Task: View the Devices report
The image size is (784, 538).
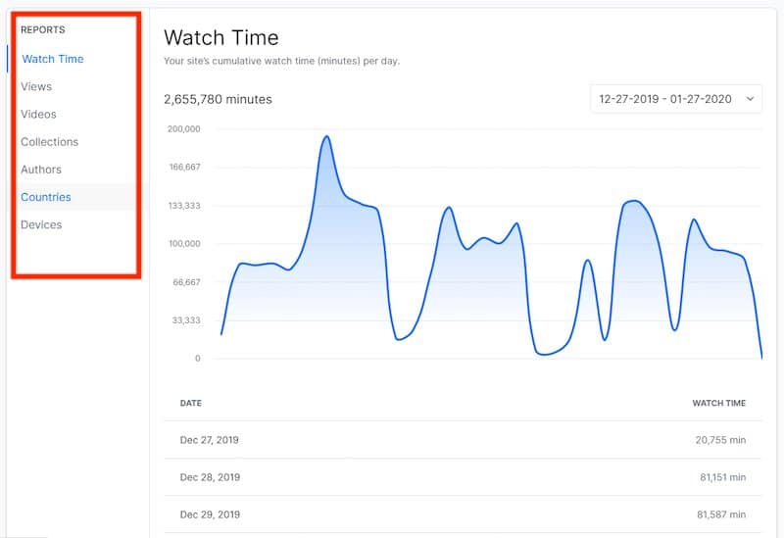Action: (41, 224)
